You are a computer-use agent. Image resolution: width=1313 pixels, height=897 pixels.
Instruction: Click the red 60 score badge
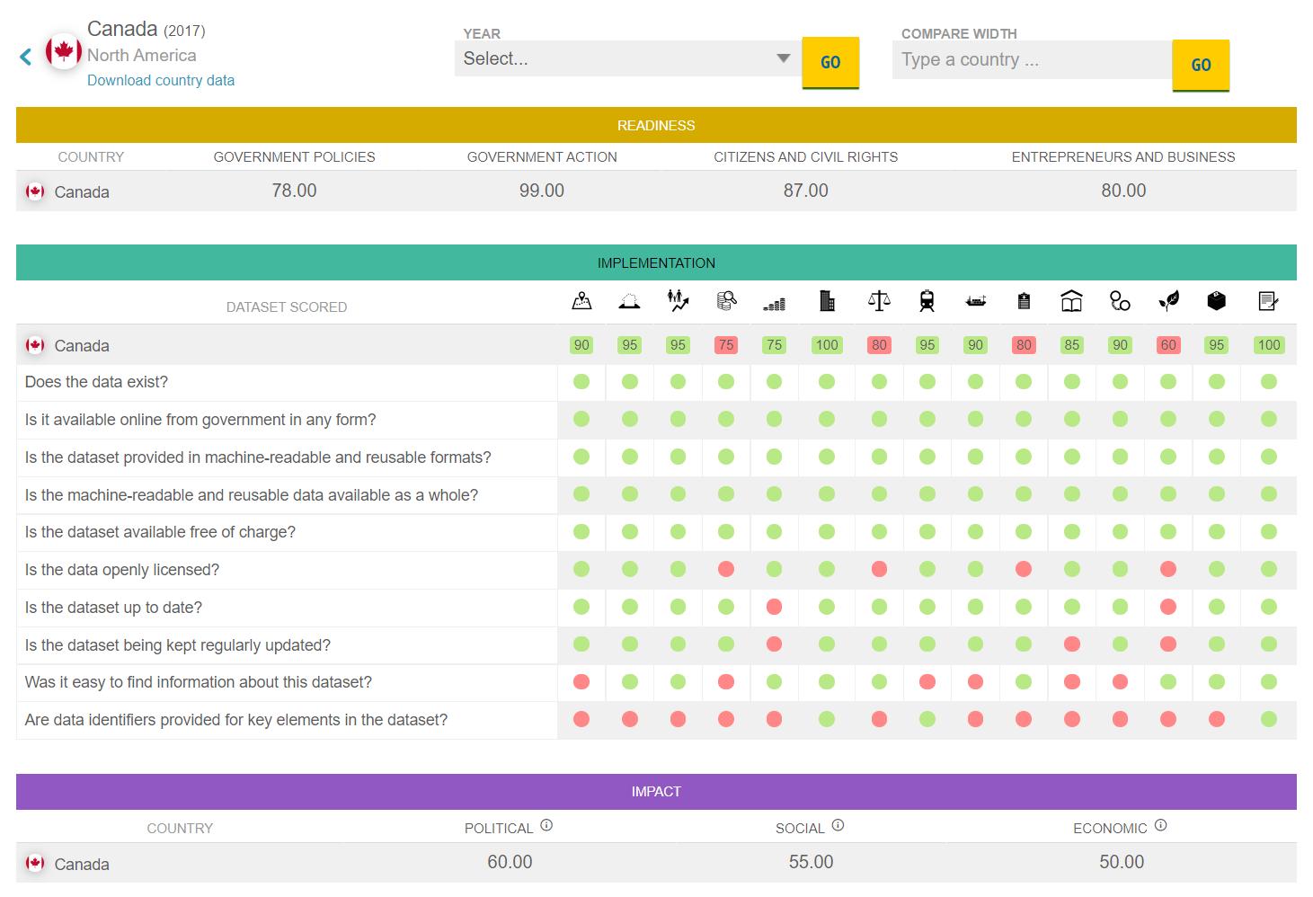pos(1168,345)
